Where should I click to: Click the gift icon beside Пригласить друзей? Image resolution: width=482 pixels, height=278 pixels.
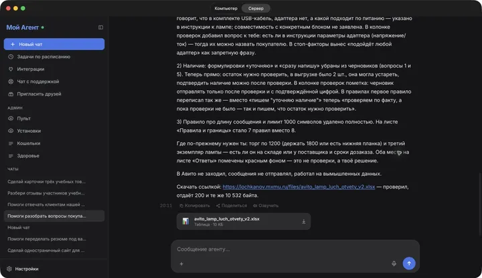click(11, 94)
